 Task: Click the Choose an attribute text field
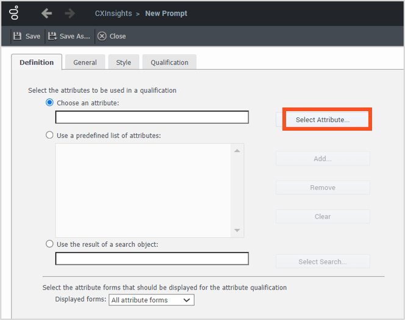pyautogui.click(x=152, y=117)
